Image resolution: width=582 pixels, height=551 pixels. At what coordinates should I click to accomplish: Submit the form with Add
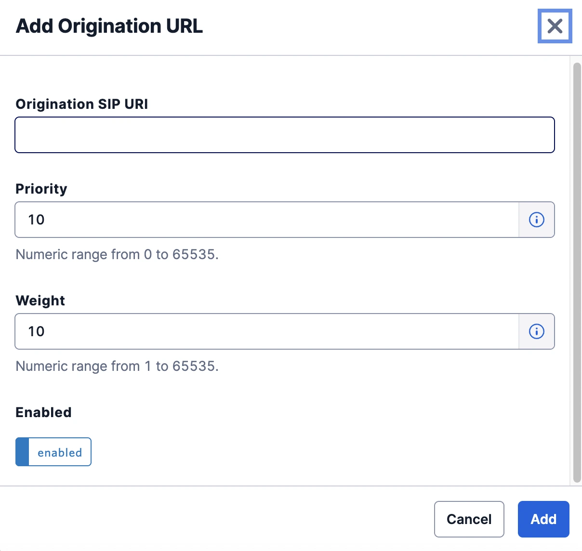pos(543,519)
